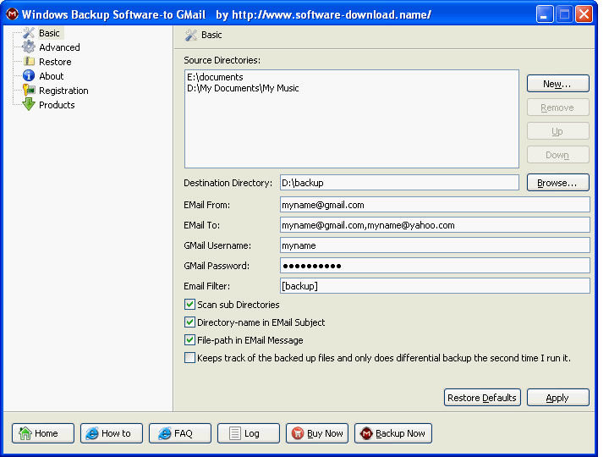Click the house icon on the Home button
Image resolution: width=609 pixels, height=457 pixels.
point(25,433)
